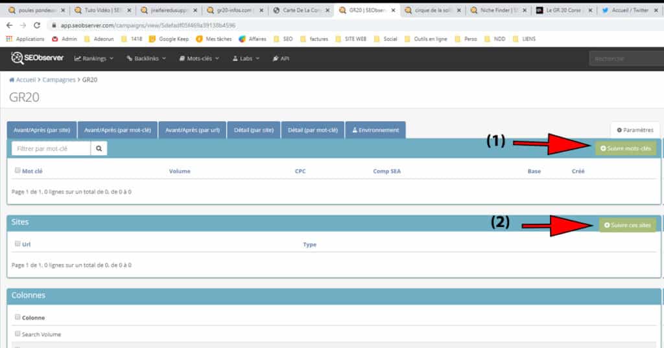Open the Mes tâches bookmark
664x348 pixels.
pos(214,39)
